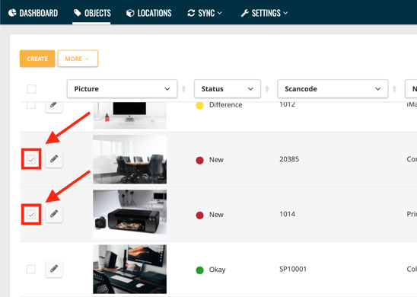Image resolution: width=417 pixels, height=297 pixels.
Task: Edit the printer object with scancode 1014
Action: (x=54, y=214)
